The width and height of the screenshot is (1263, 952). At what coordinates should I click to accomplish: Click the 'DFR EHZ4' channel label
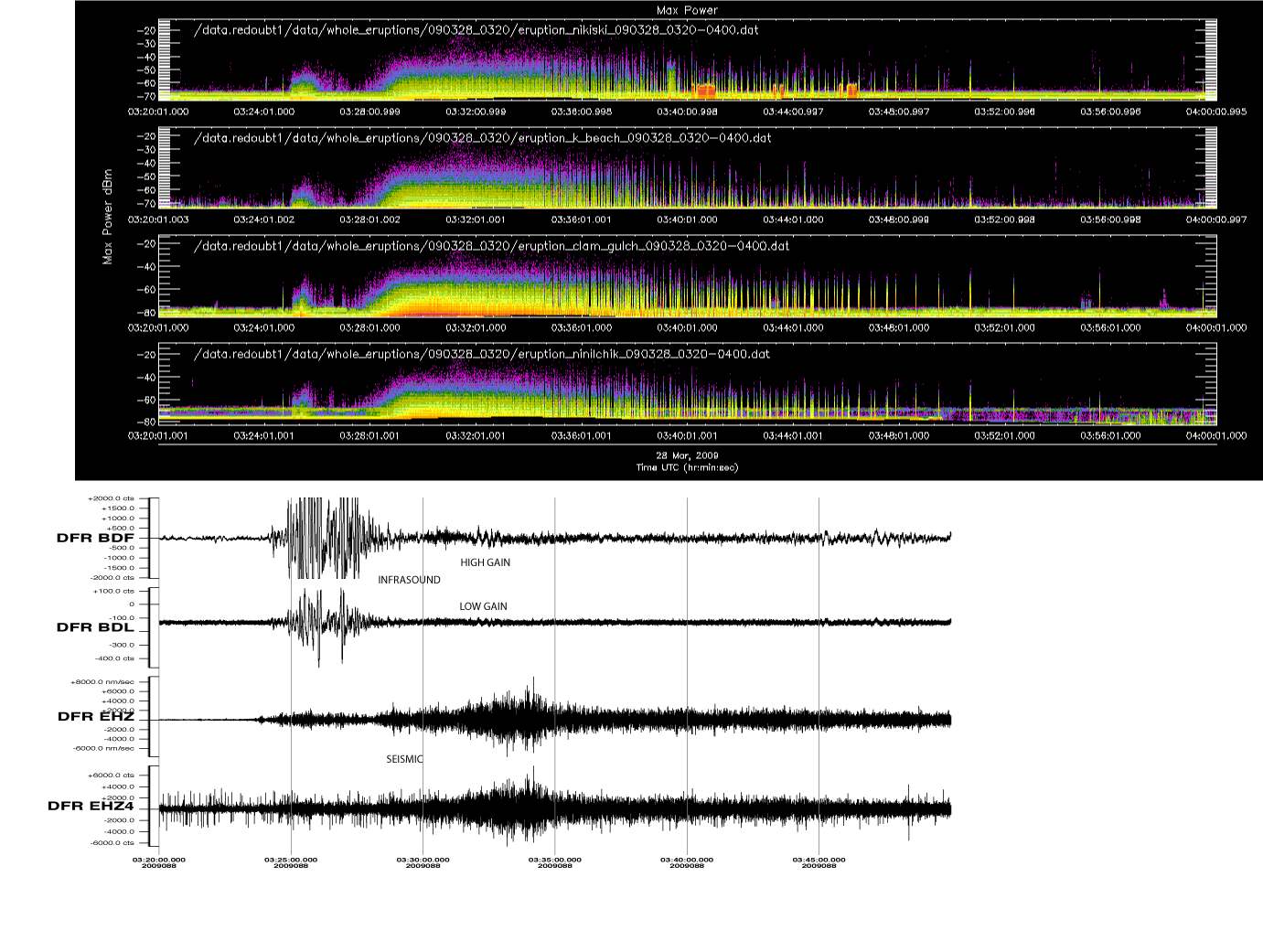pos(91,806)
